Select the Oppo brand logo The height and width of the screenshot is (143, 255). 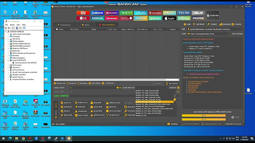tap(126, 13)
